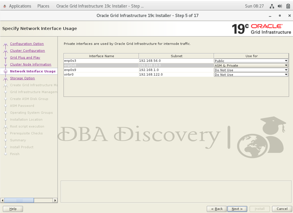Select the Oracle Grid Infrastructure taskbar entry
Image resolution: width=293 pixels, height=213 pixels.
(100, 6)
